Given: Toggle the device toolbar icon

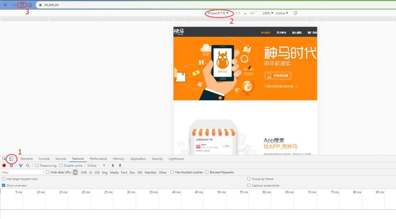Looking at the screenshot, I should click(11, 159).
